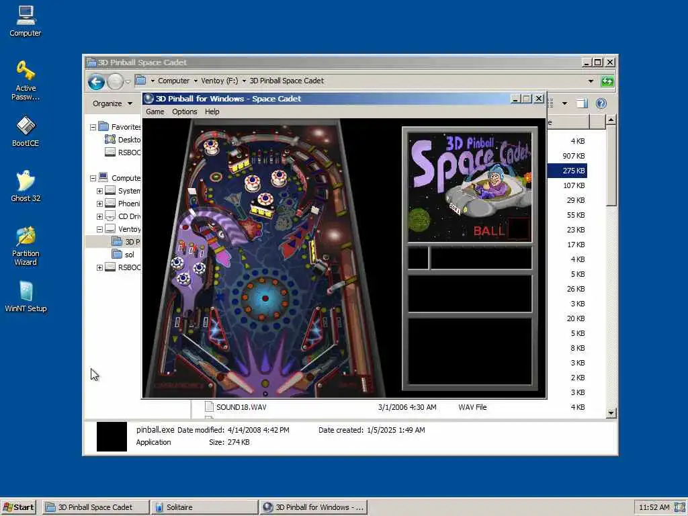Screen dimensions: 688x516
Task: Refresh the Explorer address bar
Action: coord(607,81)
